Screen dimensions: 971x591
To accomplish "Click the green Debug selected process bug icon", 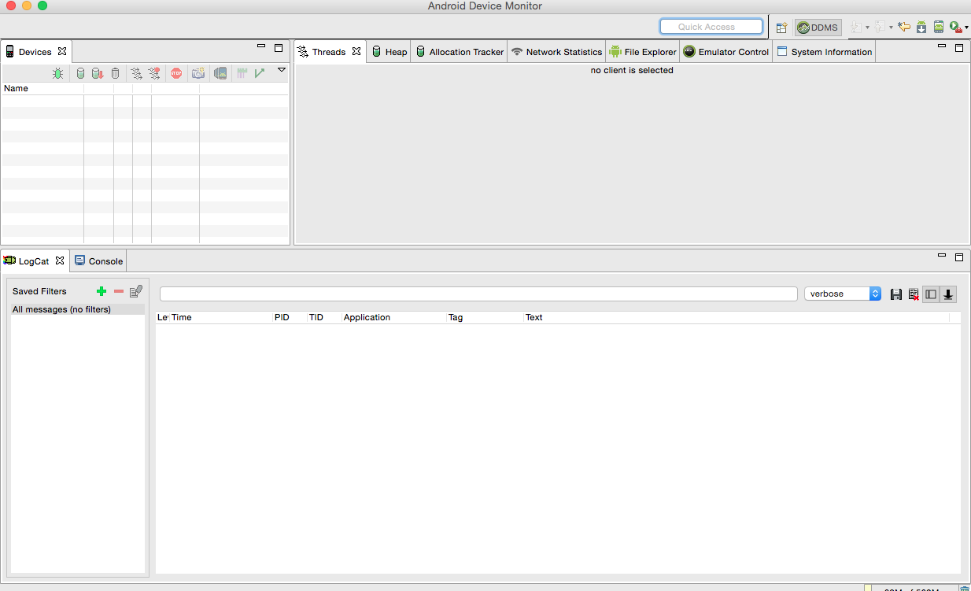I will [58, 73].
